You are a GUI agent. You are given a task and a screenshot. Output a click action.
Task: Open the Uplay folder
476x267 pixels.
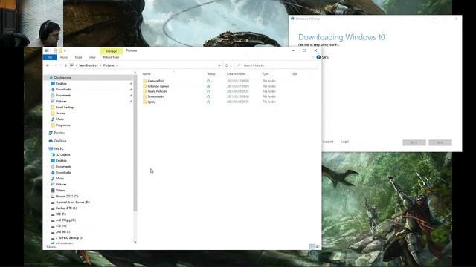[151, 102]
